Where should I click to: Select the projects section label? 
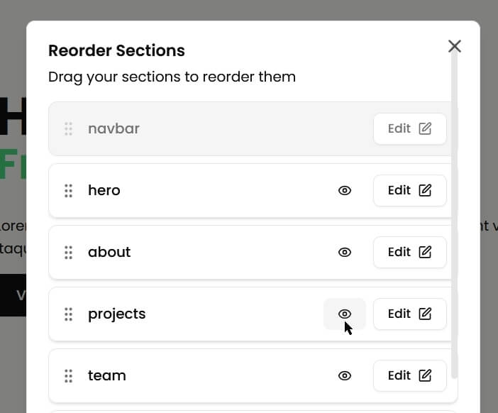[116, 314]
